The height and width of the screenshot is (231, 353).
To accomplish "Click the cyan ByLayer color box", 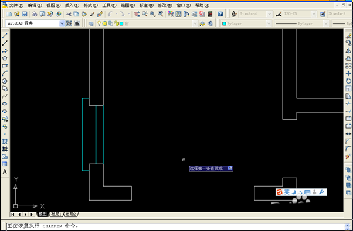I will [x=224, y=23].
